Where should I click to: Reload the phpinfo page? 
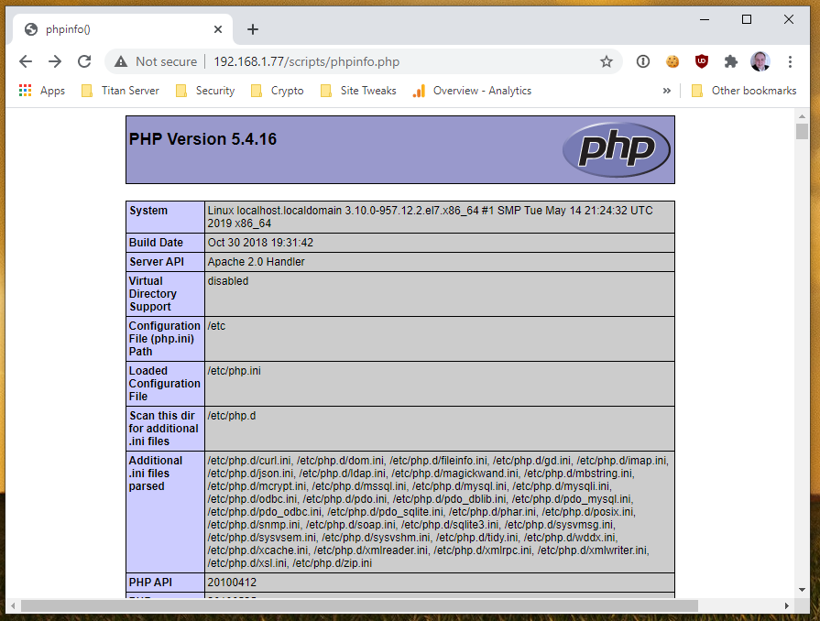point(84,61)
